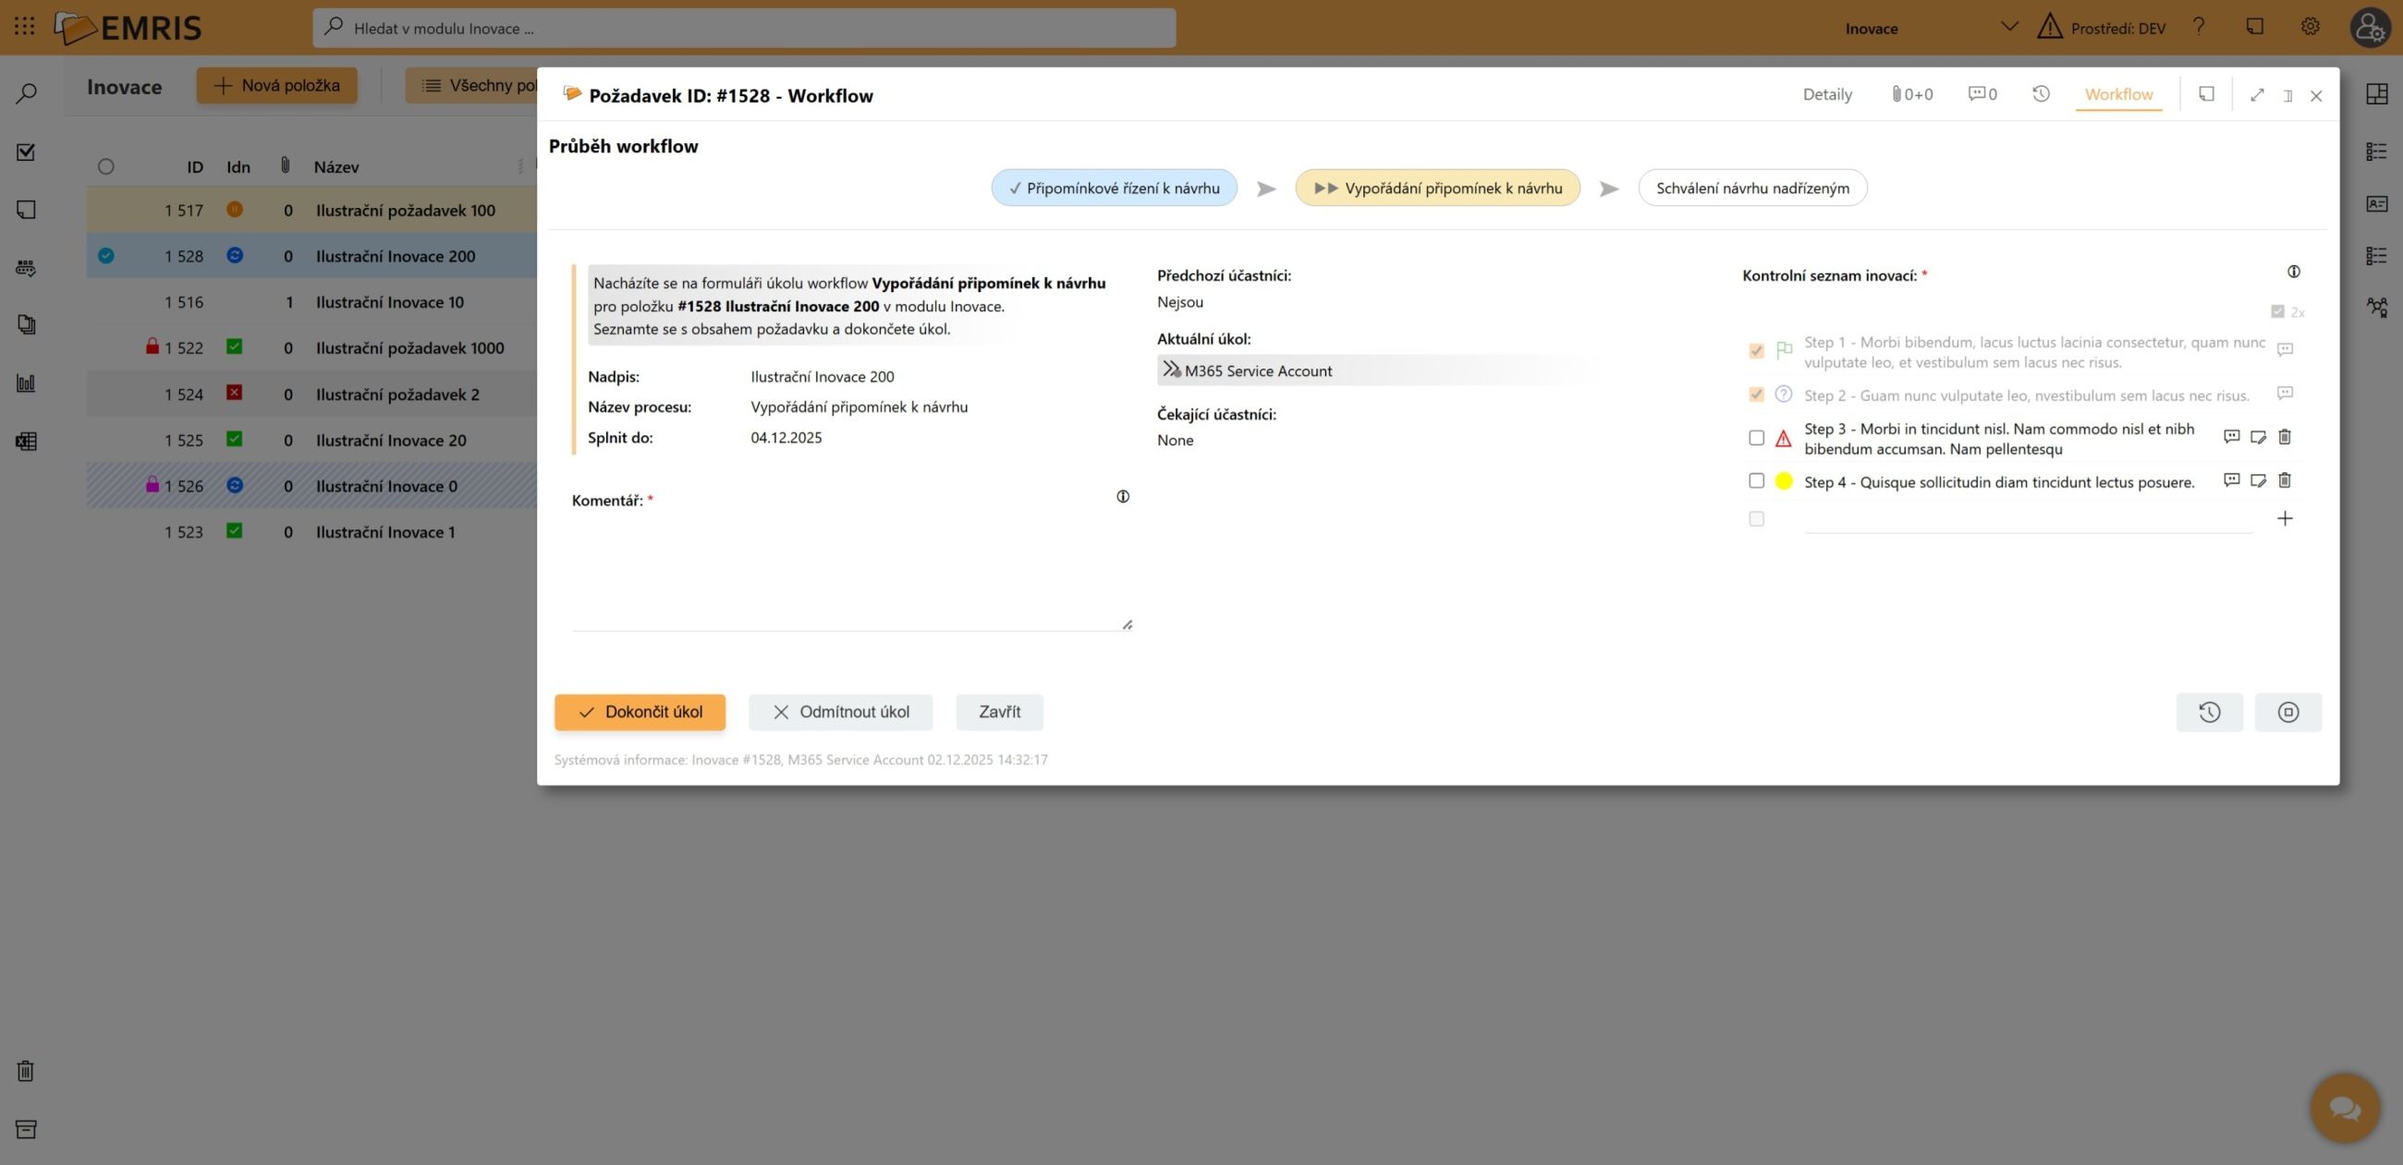Delete Step 4 with the trash icon

click(x=2285, y=480)
